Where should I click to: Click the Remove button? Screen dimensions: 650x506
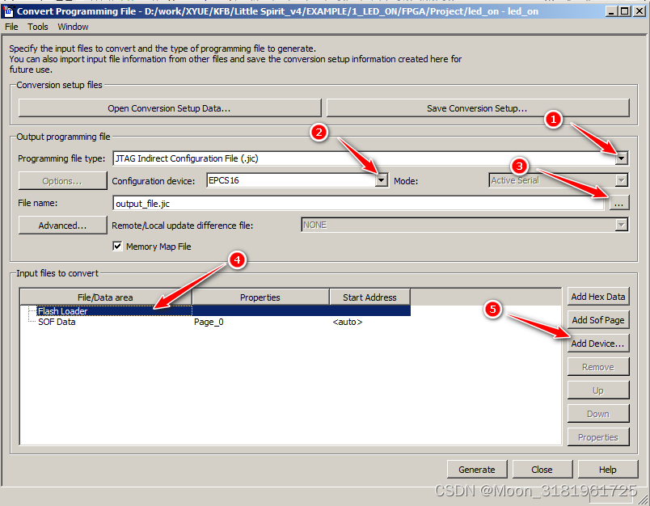[x=598, y=367]
